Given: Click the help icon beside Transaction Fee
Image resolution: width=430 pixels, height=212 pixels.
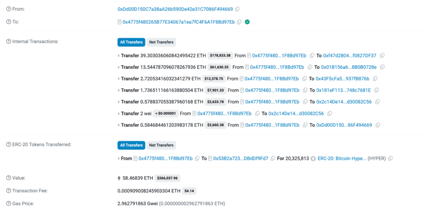Looking at the screenshot, I should pyautogui.click(x=9, y=191).
